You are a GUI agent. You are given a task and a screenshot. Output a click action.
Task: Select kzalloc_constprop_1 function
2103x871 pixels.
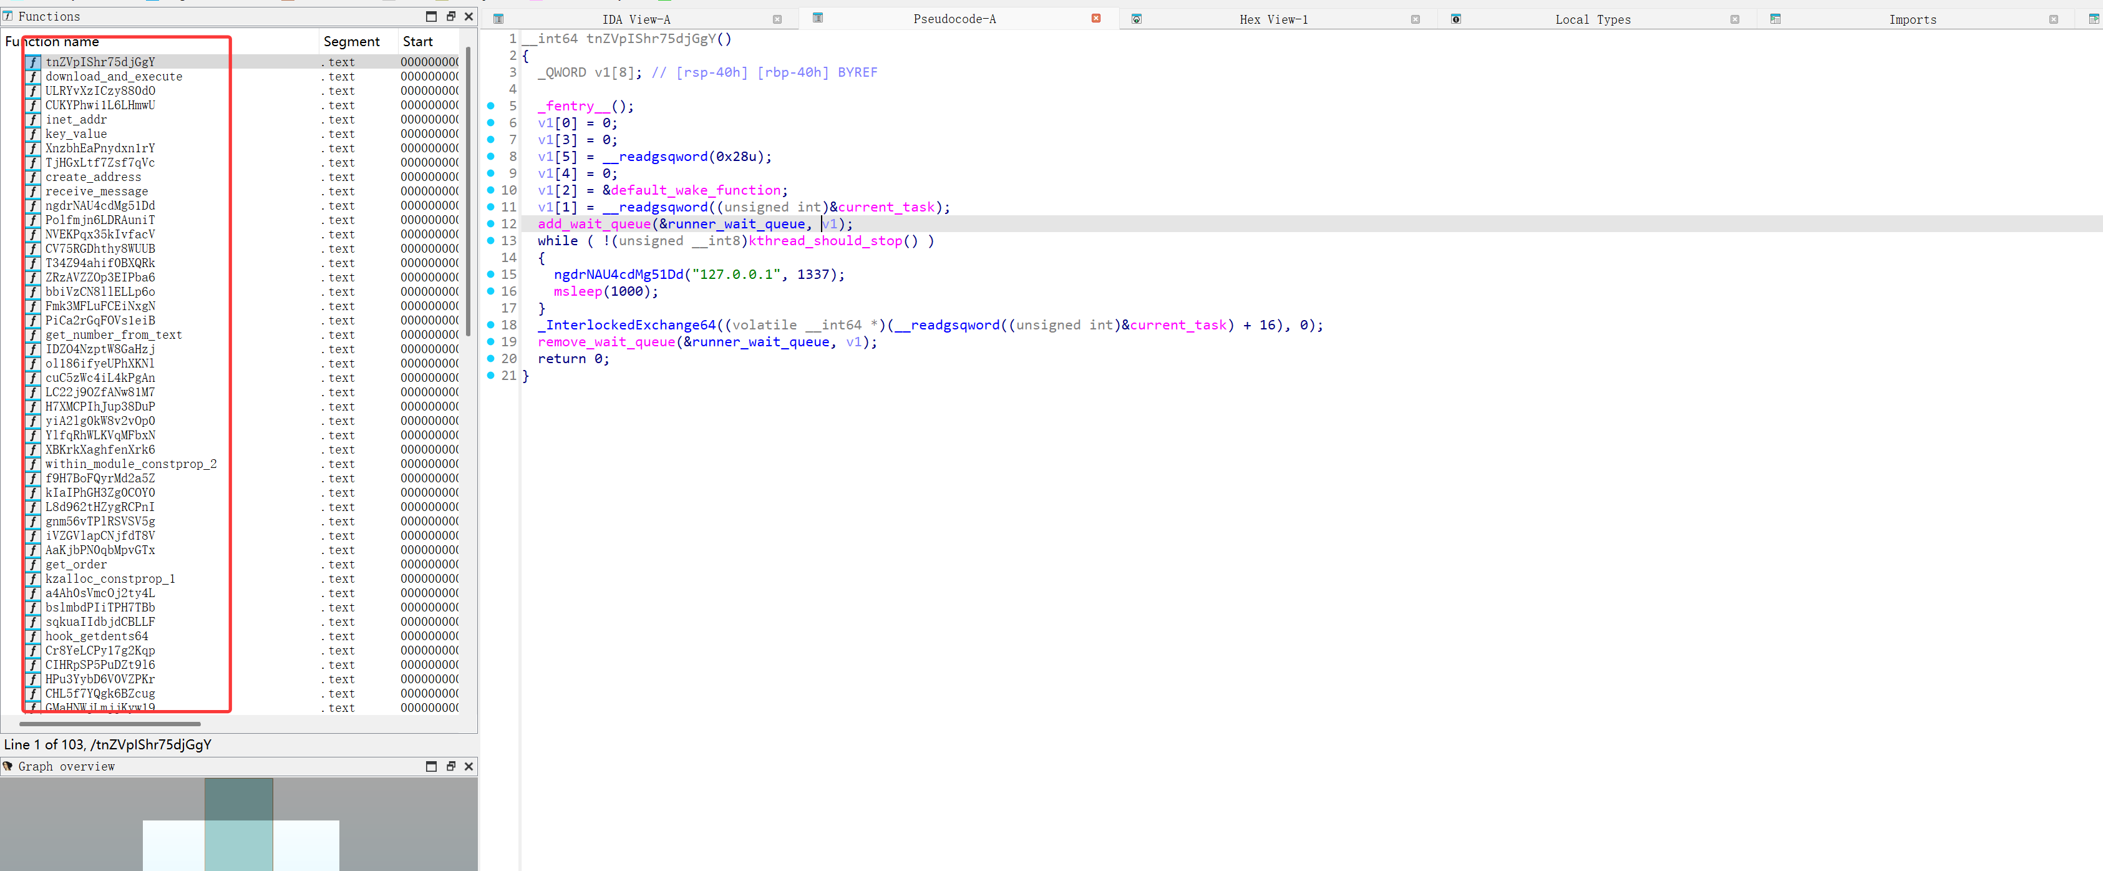click(110, 580)
